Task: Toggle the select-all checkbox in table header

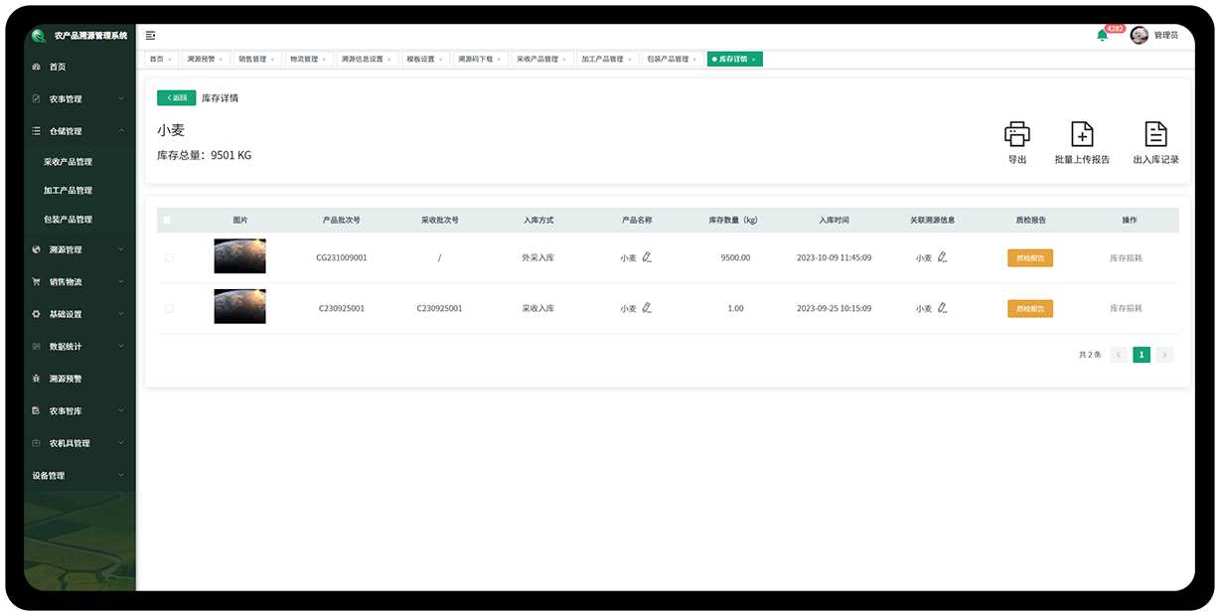Action: [x=167, y=221]
